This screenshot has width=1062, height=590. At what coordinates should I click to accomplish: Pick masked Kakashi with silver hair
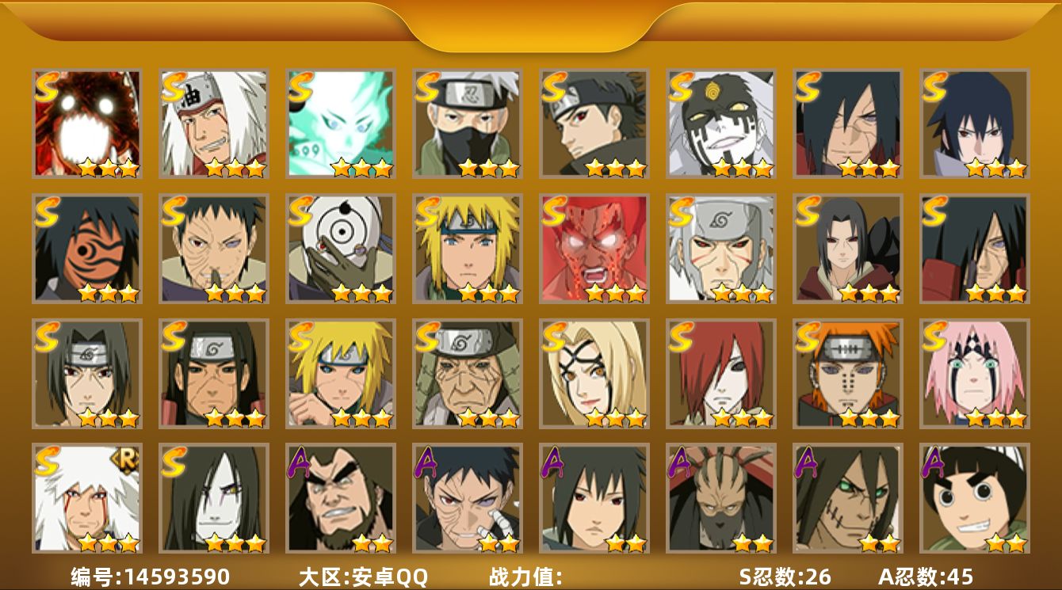(467, 124)
